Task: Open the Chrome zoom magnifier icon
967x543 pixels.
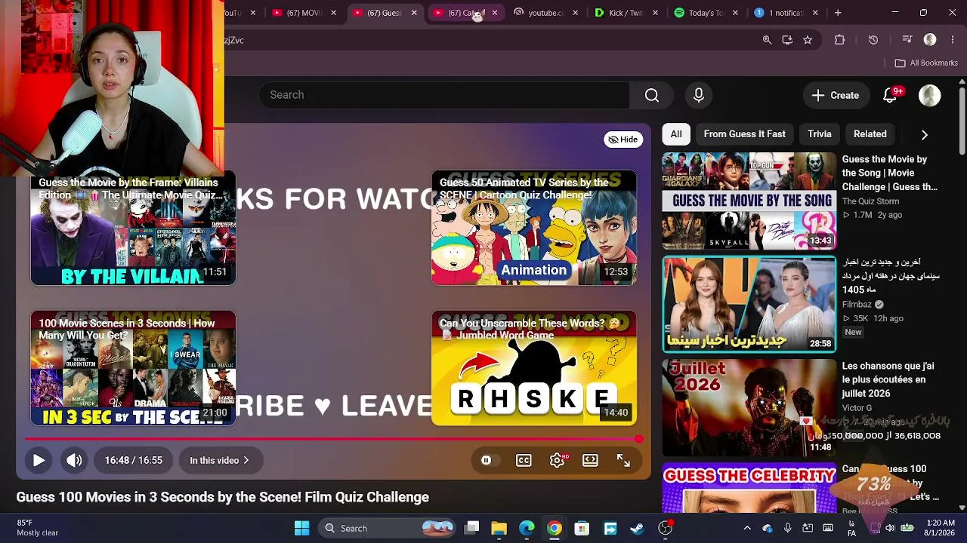Action: tap(767, 40)
